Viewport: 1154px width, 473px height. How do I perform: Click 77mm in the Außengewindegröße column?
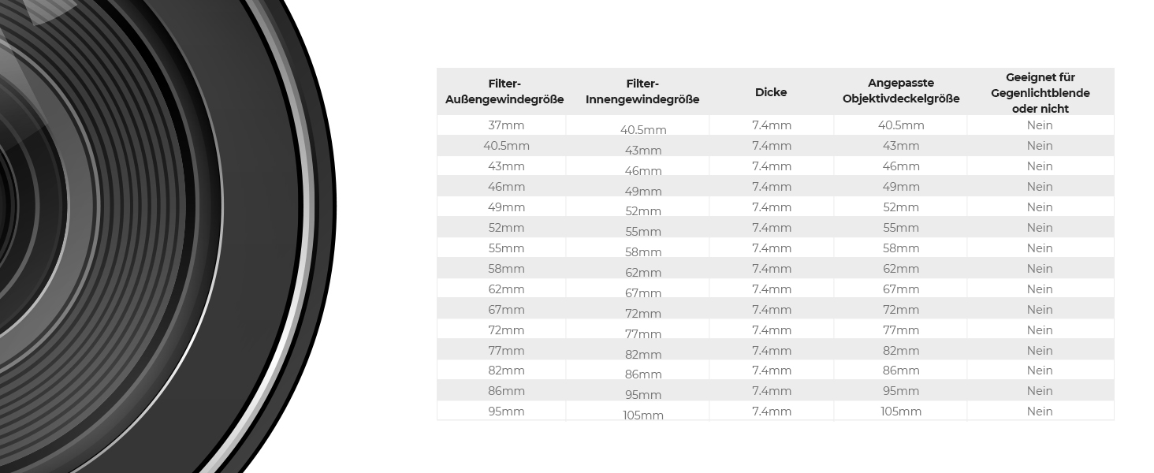pyautogui.click(x=506, y=351)
